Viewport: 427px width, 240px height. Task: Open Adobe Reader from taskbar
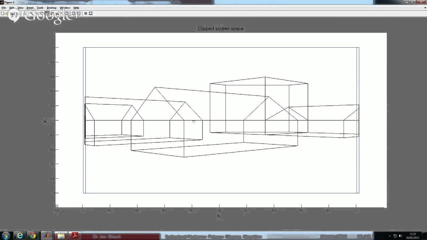(75, 236)
